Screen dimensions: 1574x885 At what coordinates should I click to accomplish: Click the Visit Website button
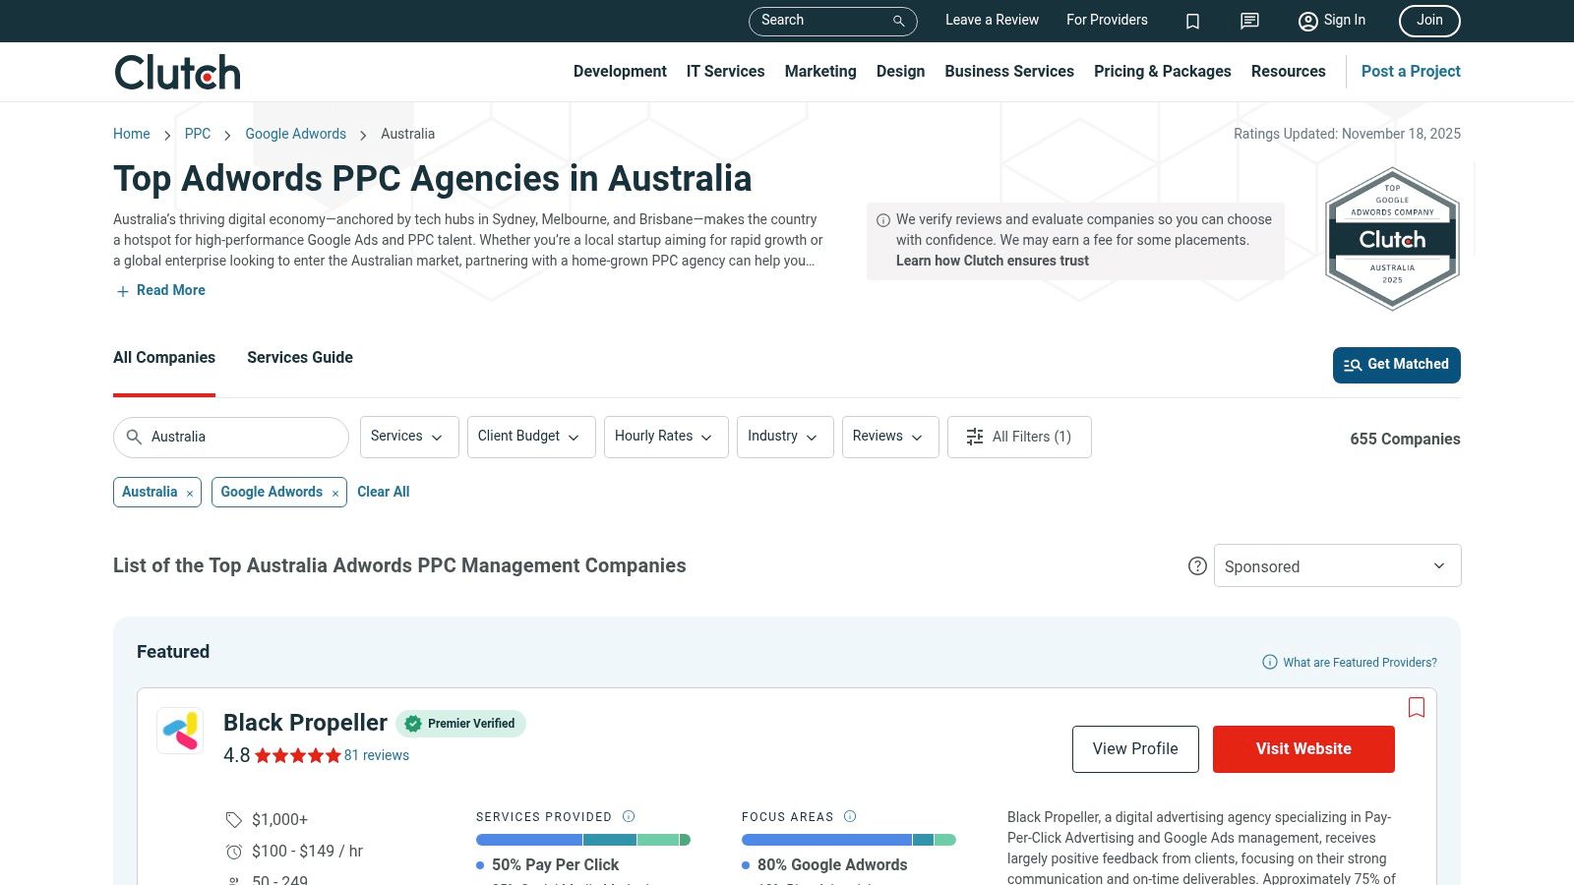click(1302, 748)
